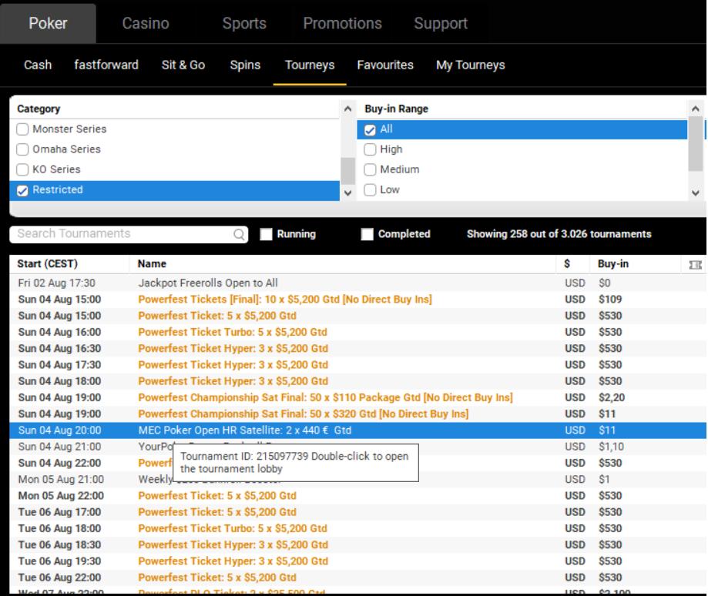Select Powerfest Tickets [Final] tournament row
Screen dimensions: 708x596
click(357, 300)
